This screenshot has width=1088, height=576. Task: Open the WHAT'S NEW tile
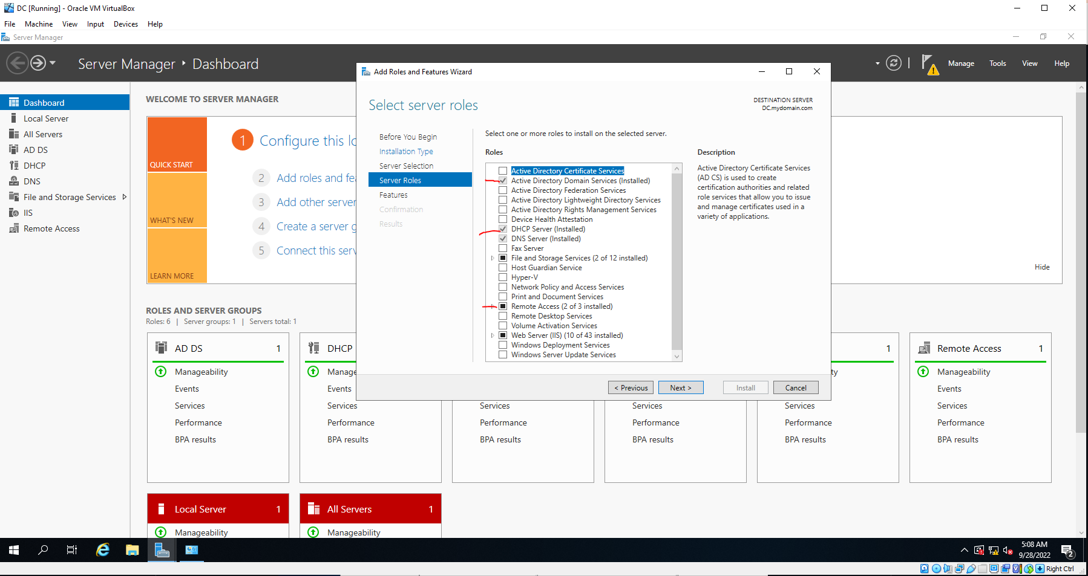[x=177, y=200]
